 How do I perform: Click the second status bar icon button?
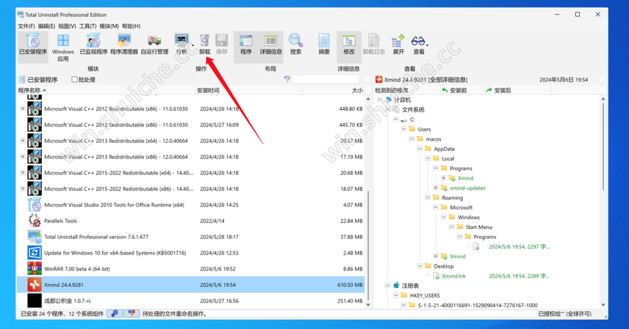(x=131, y=314)
